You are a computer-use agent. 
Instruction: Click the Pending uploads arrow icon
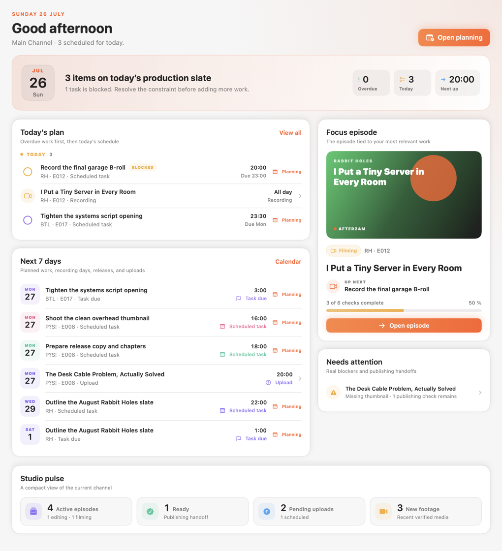point(267,512)
